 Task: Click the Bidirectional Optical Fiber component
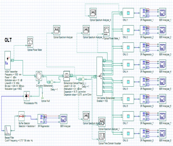pos(68,76)
